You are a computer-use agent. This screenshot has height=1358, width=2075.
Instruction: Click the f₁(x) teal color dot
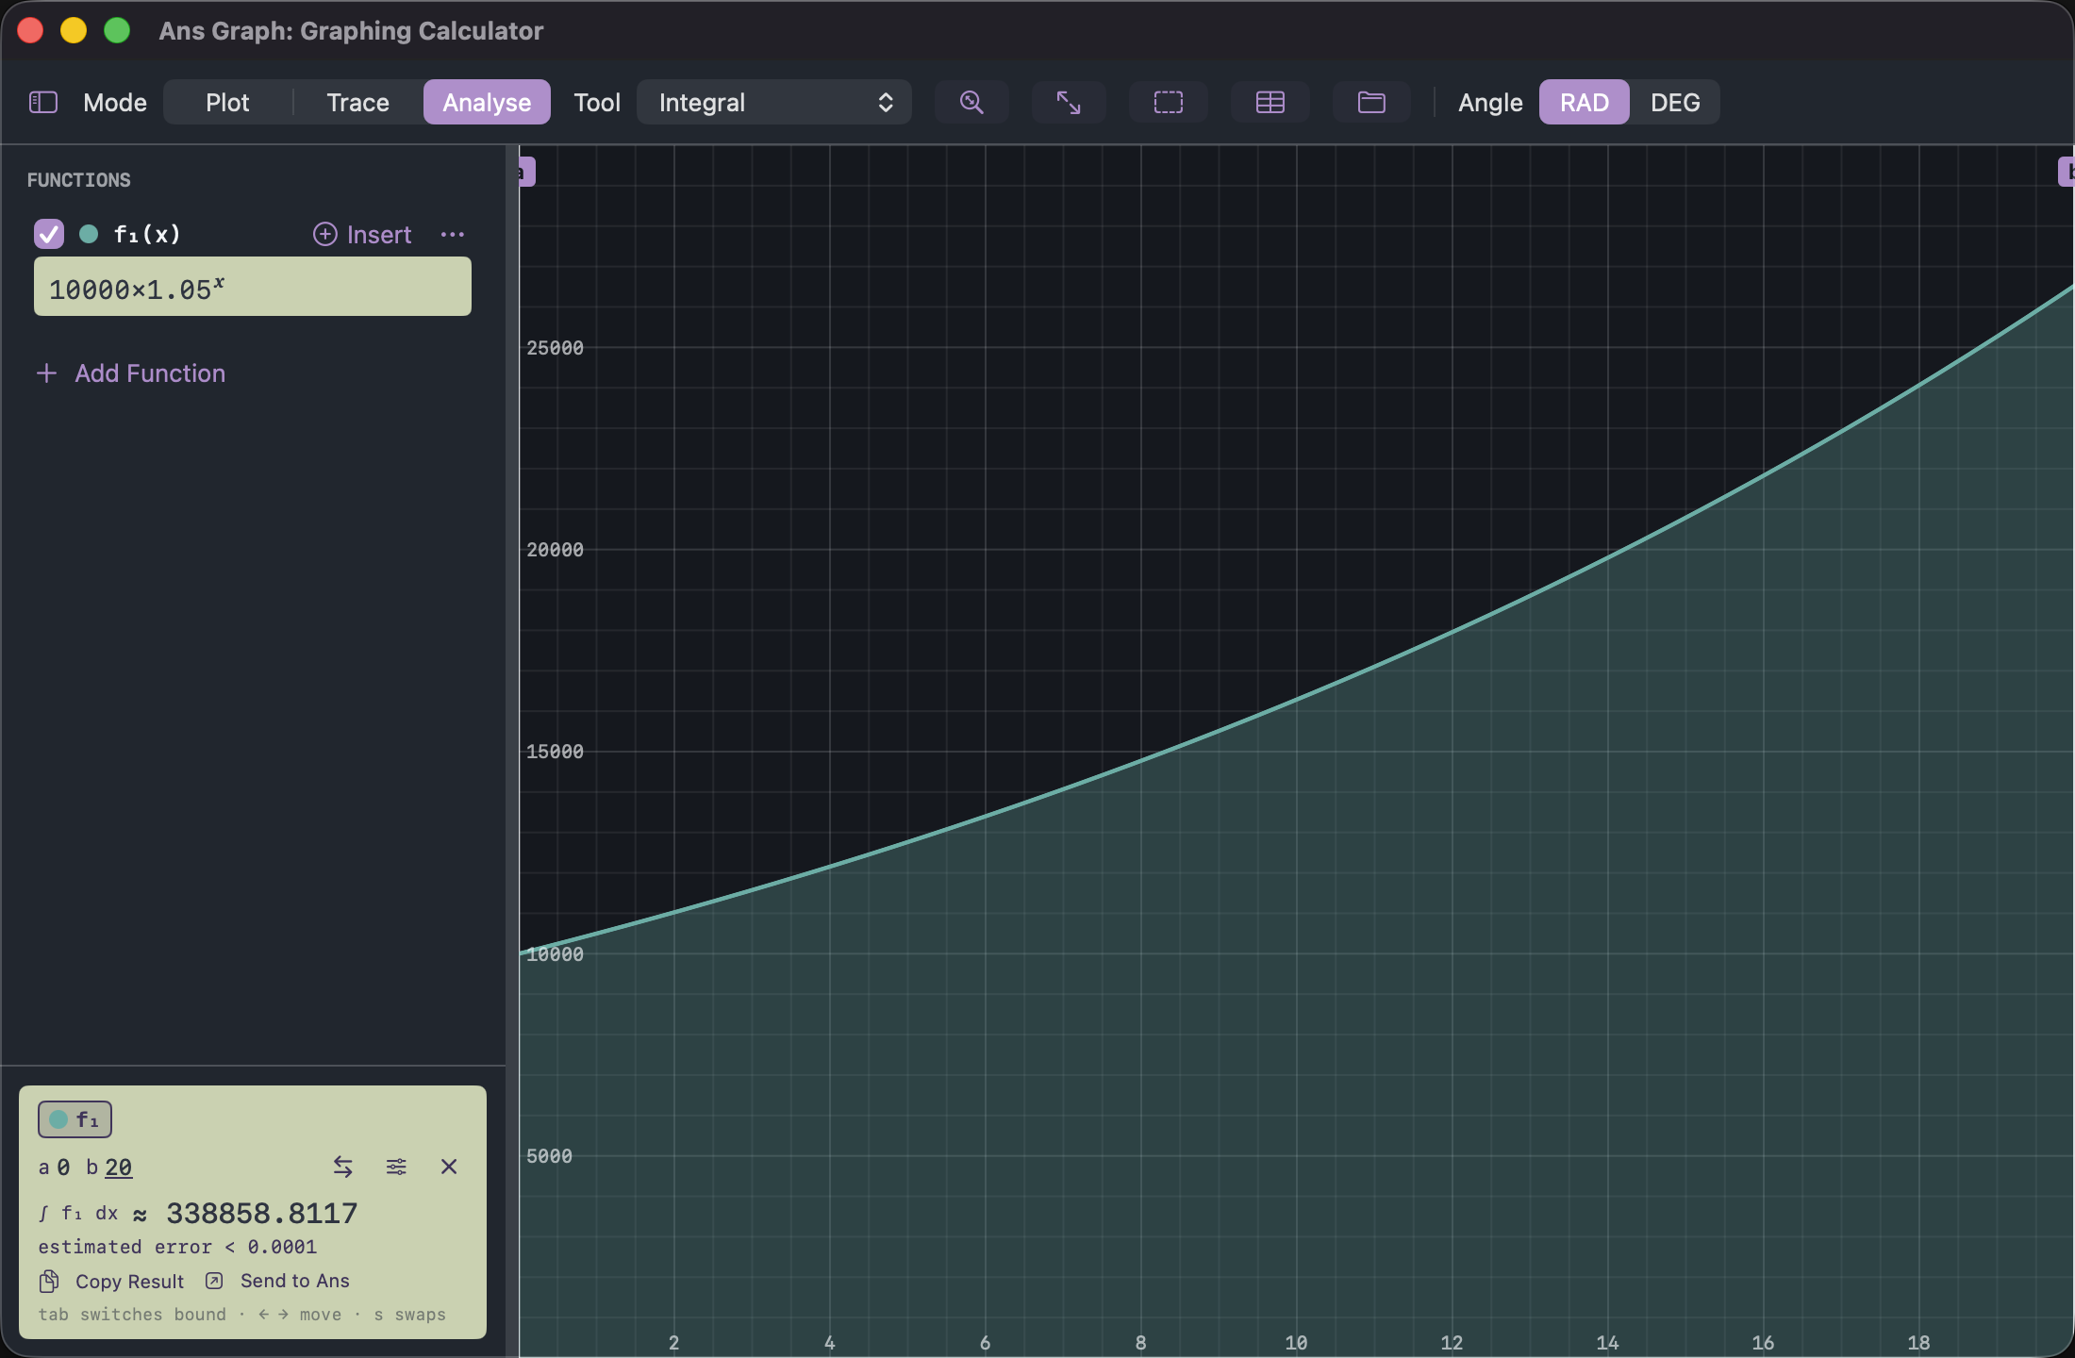pyautogui.click(x=89, y=234)
